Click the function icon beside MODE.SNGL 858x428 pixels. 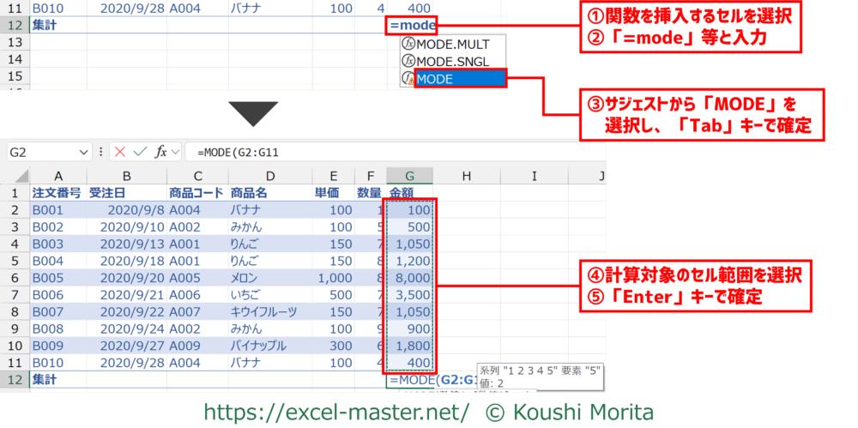pyautogui.click(x=408, y=60)
